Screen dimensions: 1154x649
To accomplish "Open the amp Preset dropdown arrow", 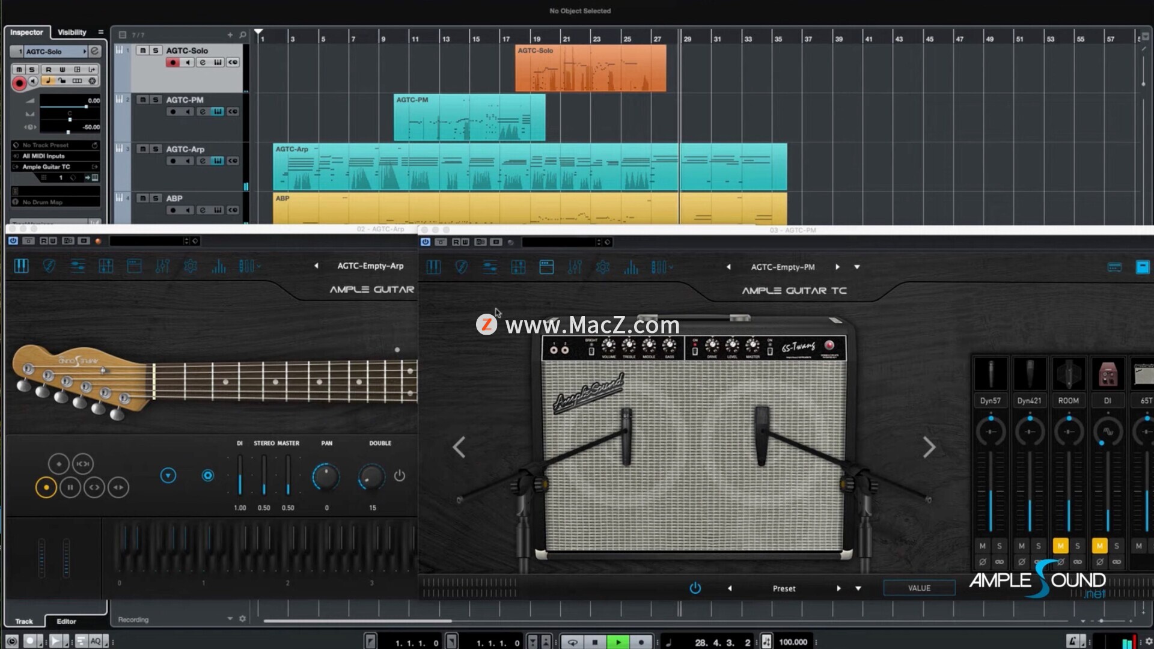I will point(858,588).
